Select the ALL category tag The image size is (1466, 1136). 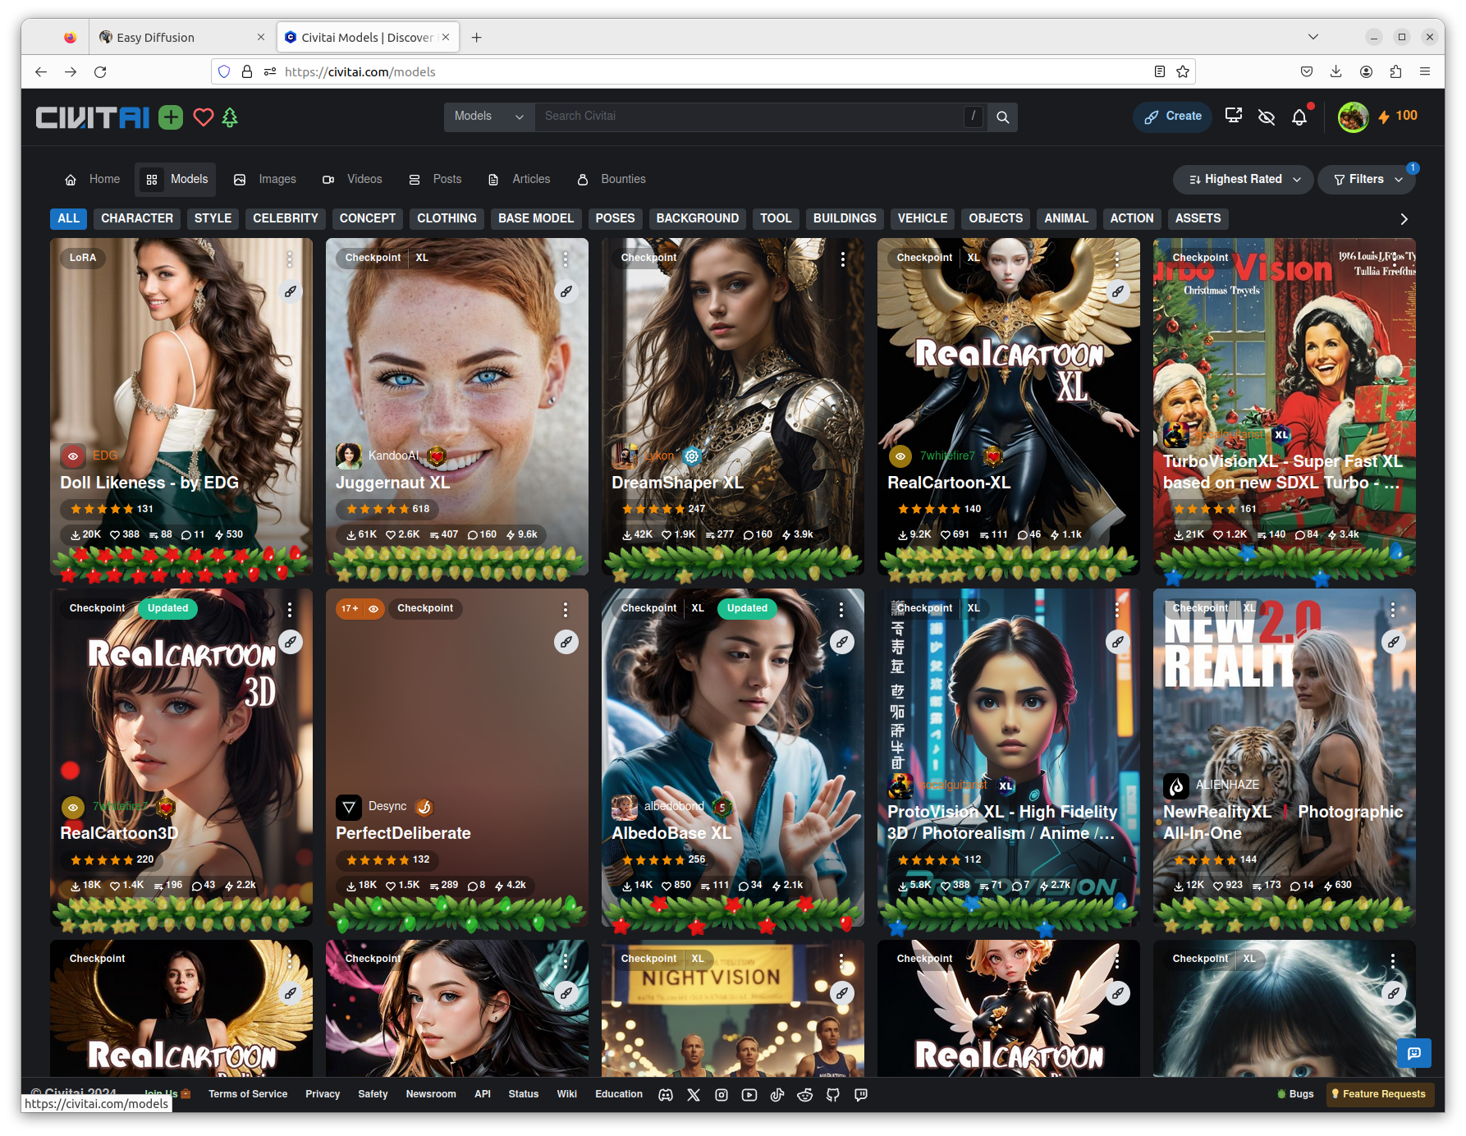coord(69,218)
